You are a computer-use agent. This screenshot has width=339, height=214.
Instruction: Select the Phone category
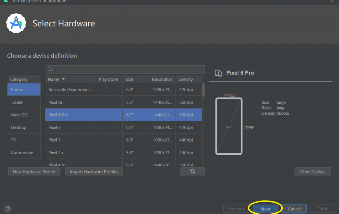coord(24,90)
